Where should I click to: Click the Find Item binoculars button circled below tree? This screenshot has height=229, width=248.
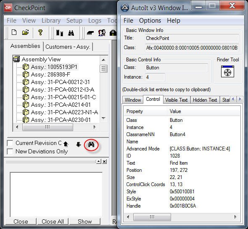point(91,145)
